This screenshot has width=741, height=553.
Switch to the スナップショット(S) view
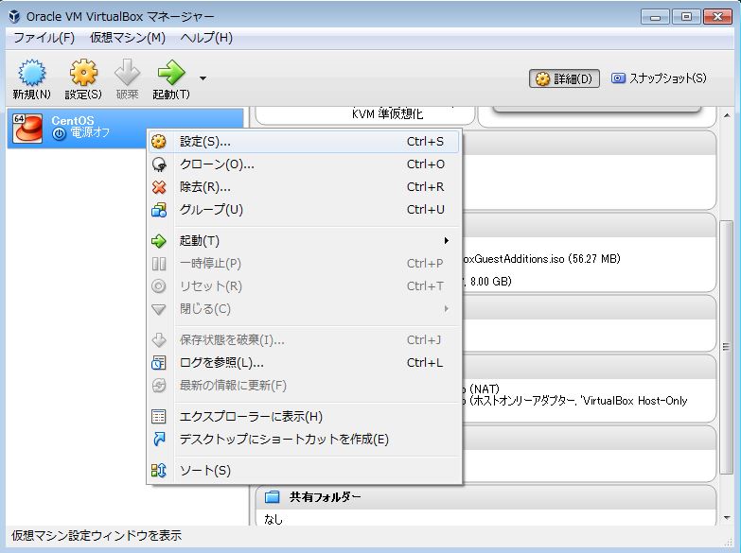(x=660, y=78)
